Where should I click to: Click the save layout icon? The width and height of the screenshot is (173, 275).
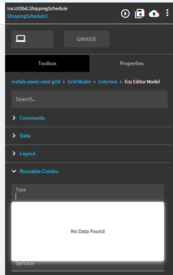[x=139, y=14]
